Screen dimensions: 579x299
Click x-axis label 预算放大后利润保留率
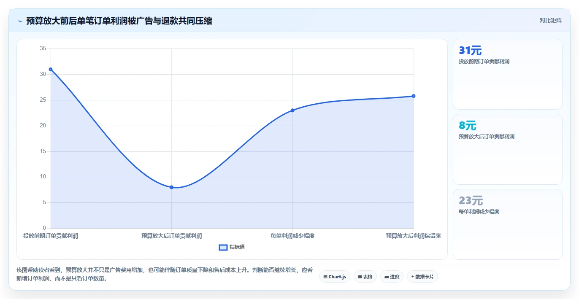pyautogui.click(x=414, y=236)
